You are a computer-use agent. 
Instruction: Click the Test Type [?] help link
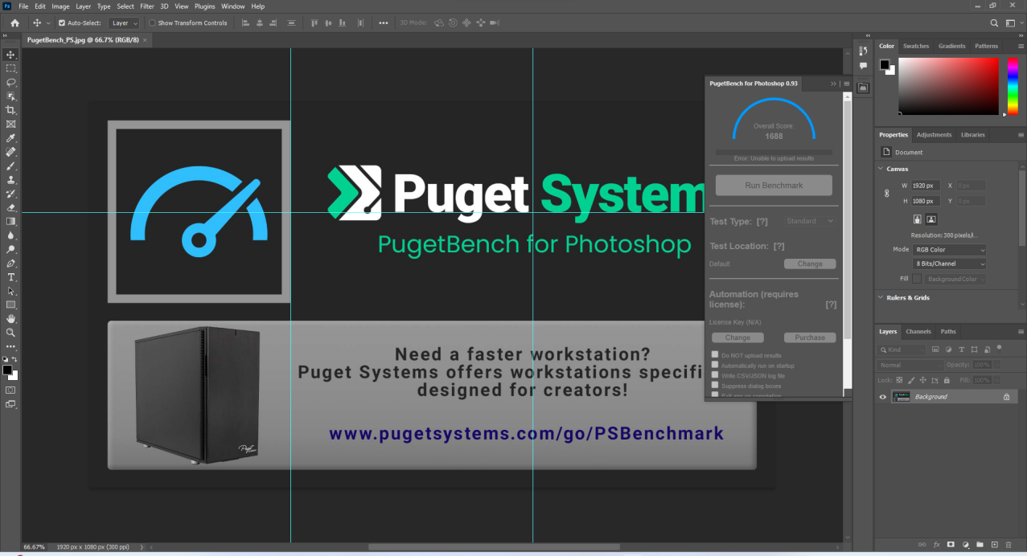click(x=762, y=221)
